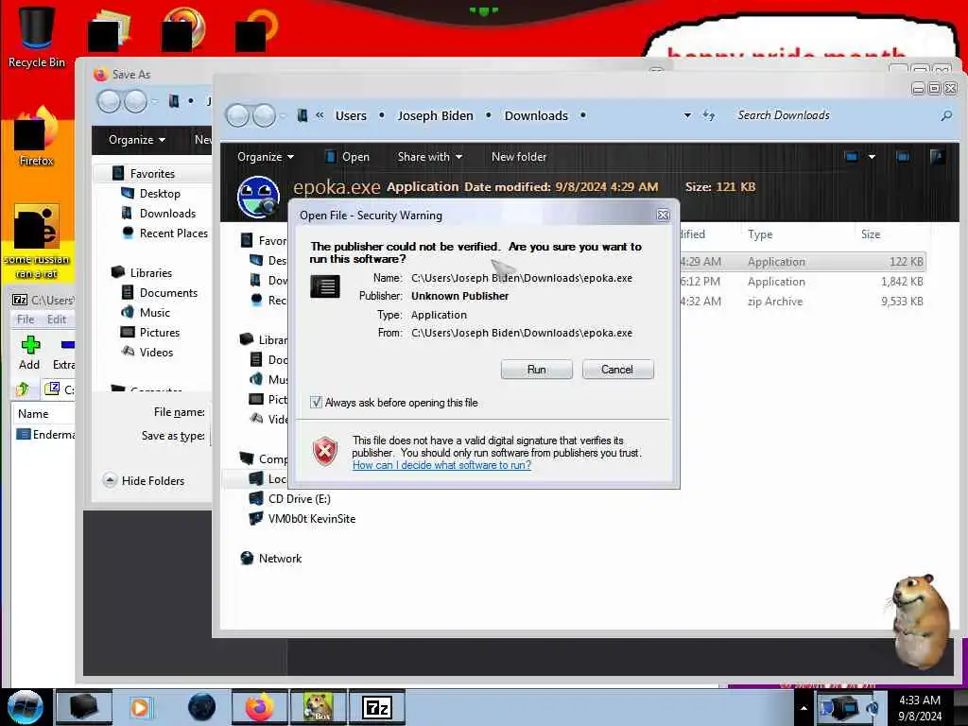Open the hamster Box taskbar icon

(x=319, y=707)
